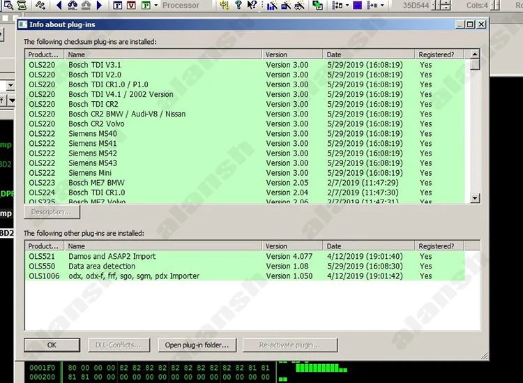The height and width of the screenshot is (383, 523).
Task: Click the Cols:4 stepper control
Action: pyautogui.click(x=495, y=5)
